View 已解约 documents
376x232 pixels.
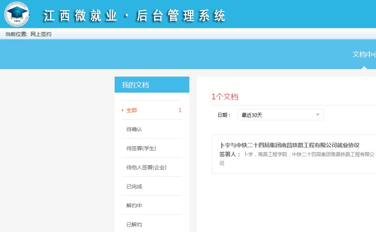tap(134, 225)
